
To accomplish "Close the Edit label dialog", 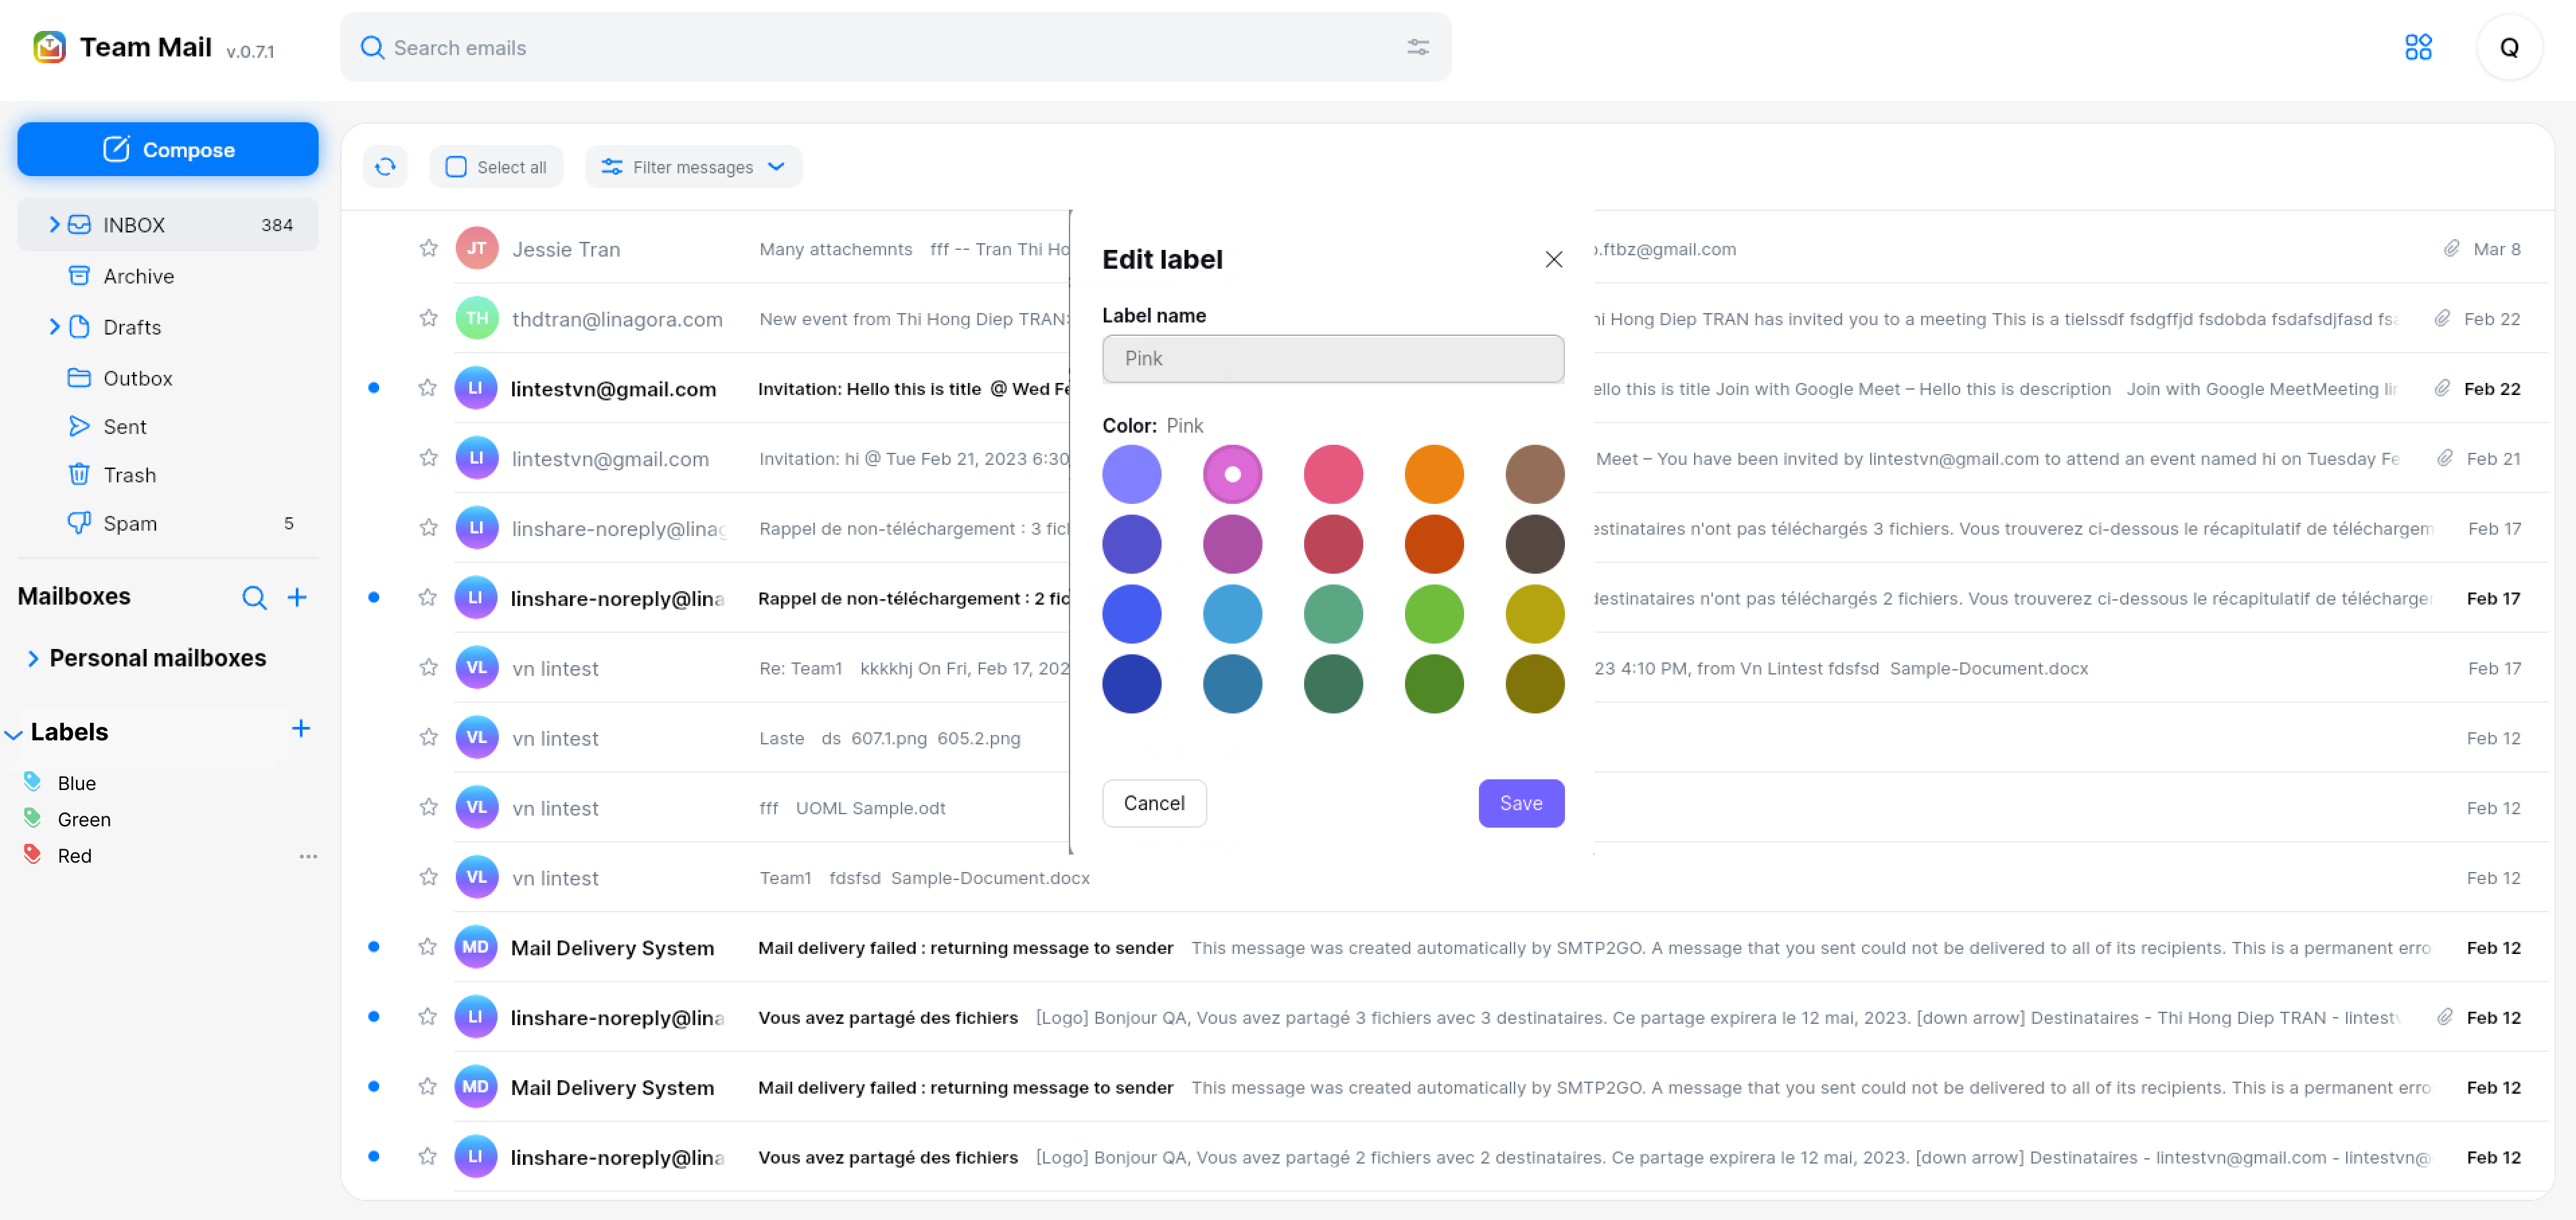I will (1553, 260).
